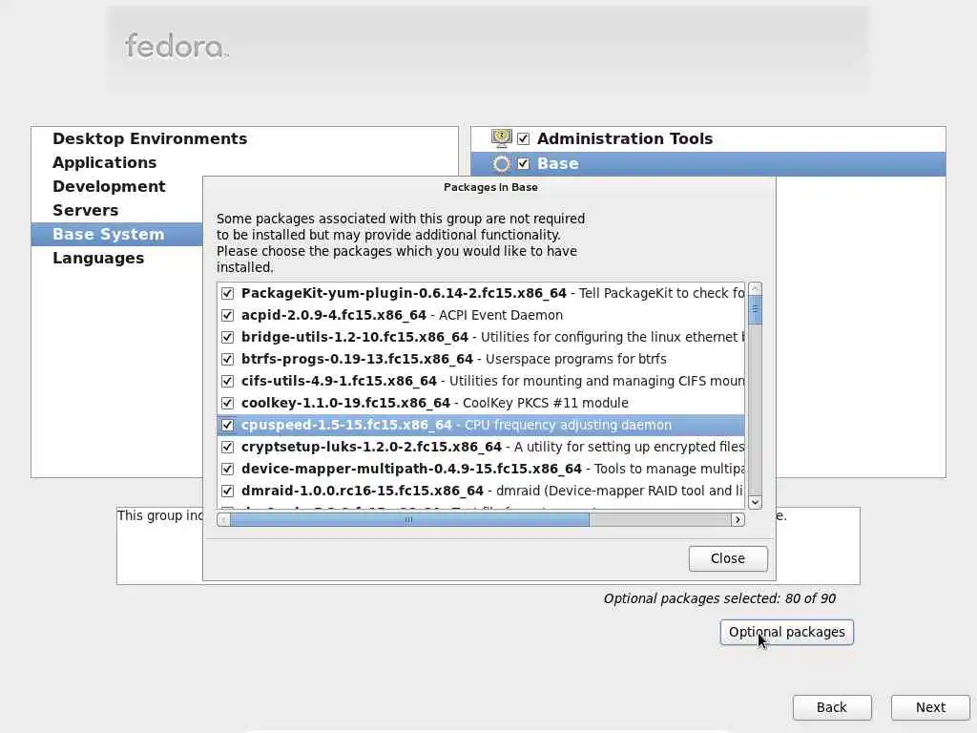Uncheck the btrfs-progs package checkbox
The image size is (977, 733).
coord(227,359)
